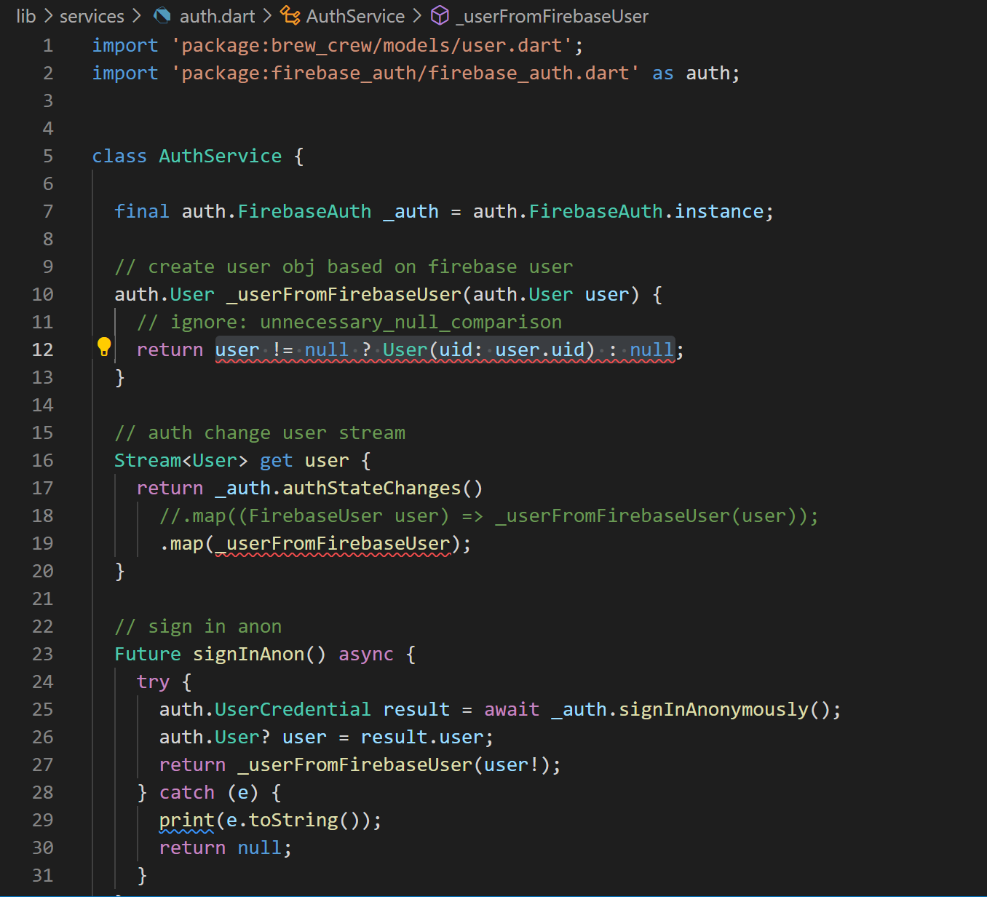This screenshot has width=987, height=897.
Task: Click 'as auth' alias on line 2
Action: 691,73
